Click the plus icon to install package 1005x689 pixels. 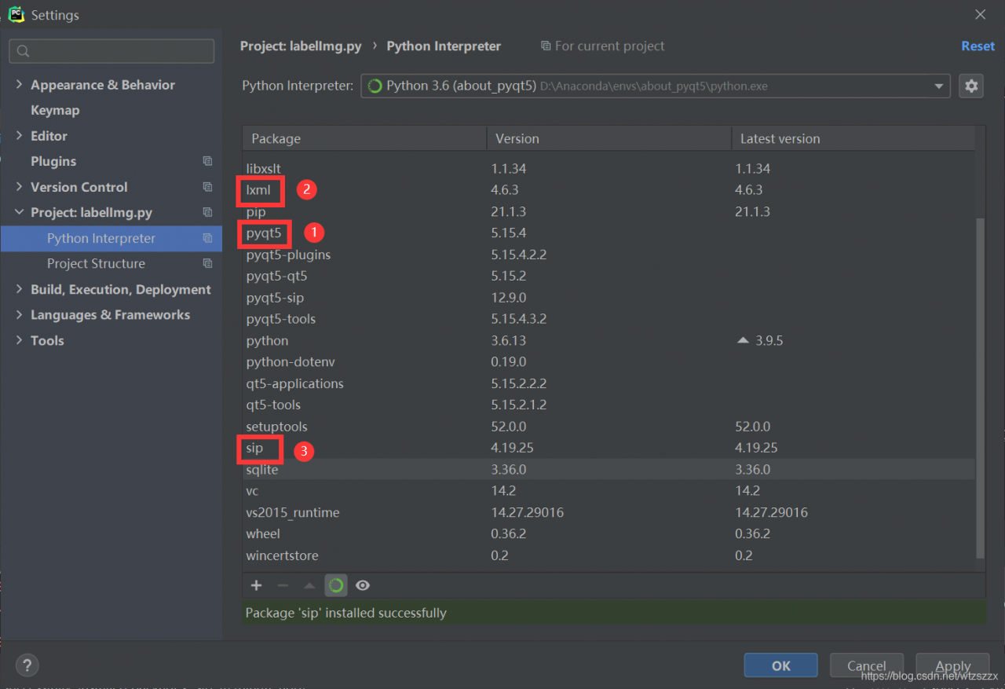click(256, 585)
